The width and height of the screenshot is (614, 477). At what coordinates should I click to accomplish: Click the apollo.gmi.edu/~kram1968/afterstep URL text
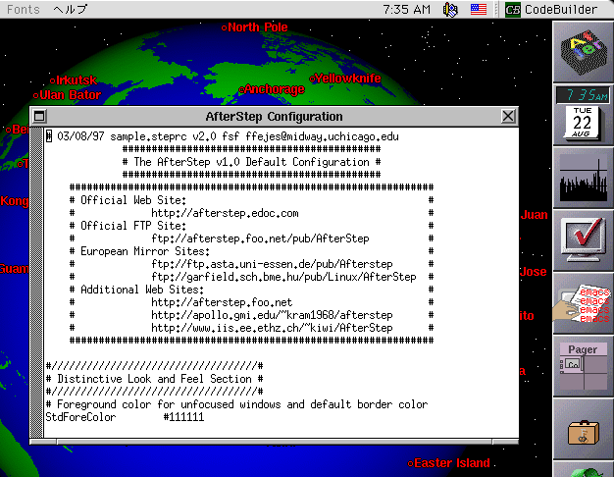click(x=272, y=315)
